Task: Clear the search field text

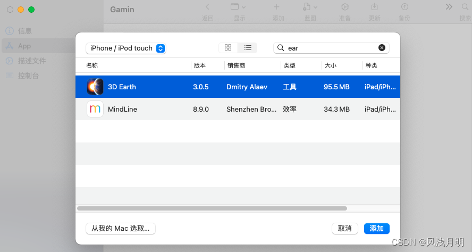Action: click(x=382, y=48)
